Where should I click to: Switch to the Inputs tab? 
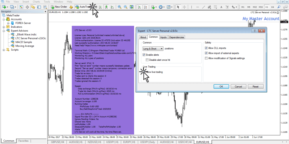(164, 37)
